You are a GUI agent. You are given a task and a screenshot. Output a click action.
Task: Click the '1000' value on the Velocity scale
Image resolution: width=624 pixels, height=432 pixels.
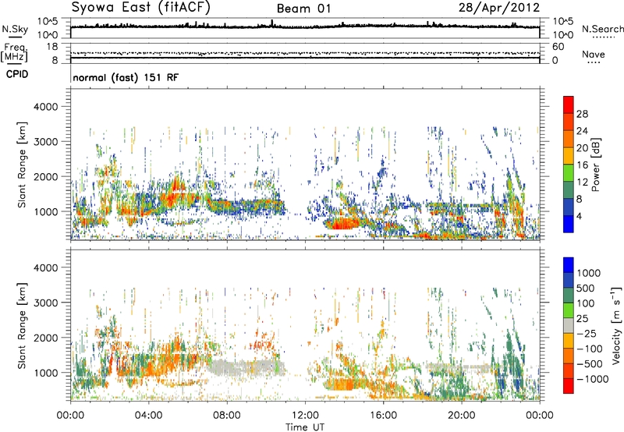point(588,273)
